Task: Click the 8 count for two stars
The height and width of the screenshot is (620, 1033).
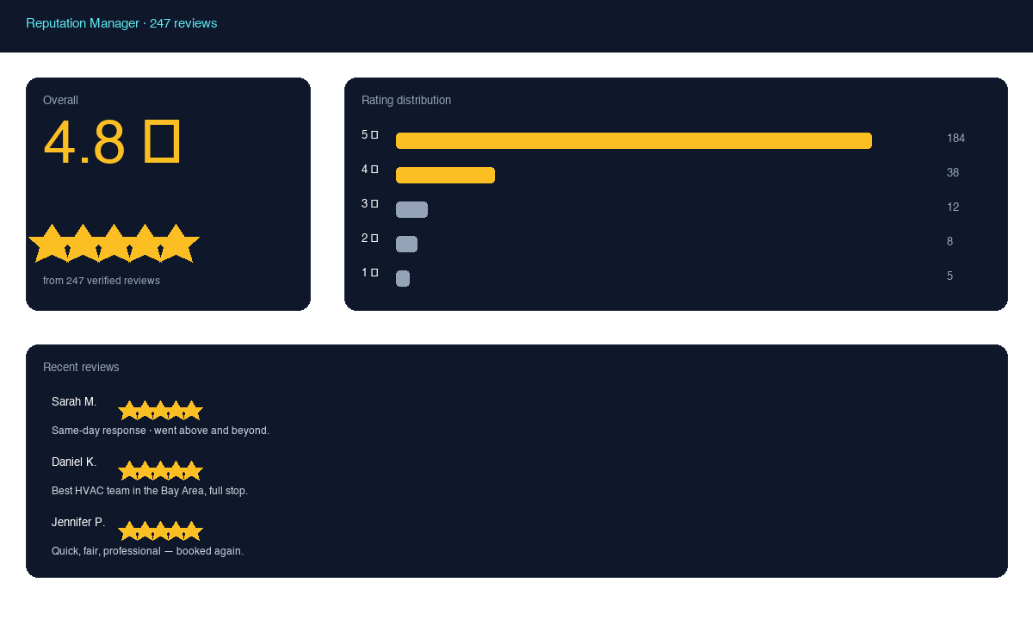Action: coord(950,242)
